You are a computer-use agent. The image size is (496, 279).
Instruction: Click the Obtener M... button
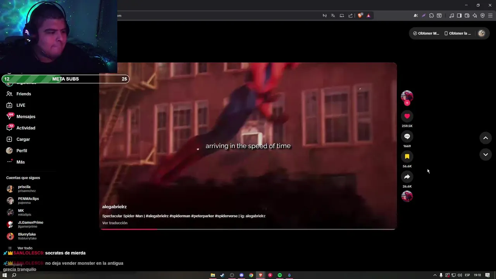(x=426, y=33)
